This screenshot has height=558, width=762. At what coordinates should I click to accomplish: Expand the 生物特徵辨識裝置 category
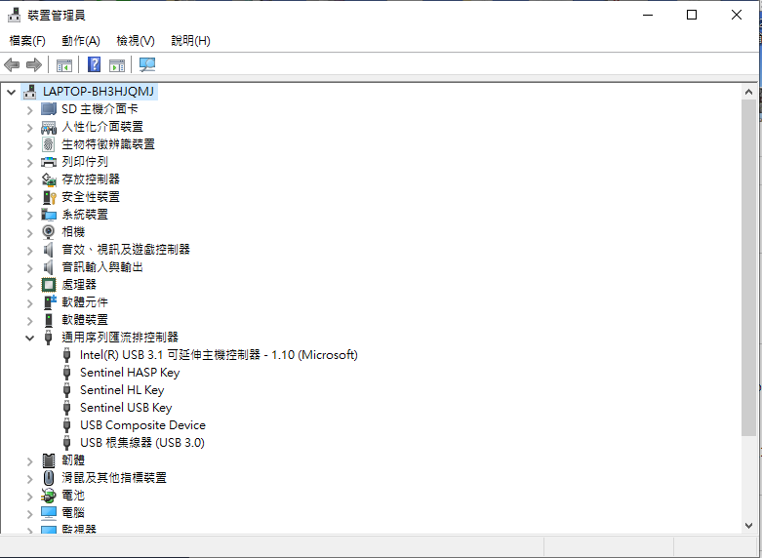click(x=29, y=145)
